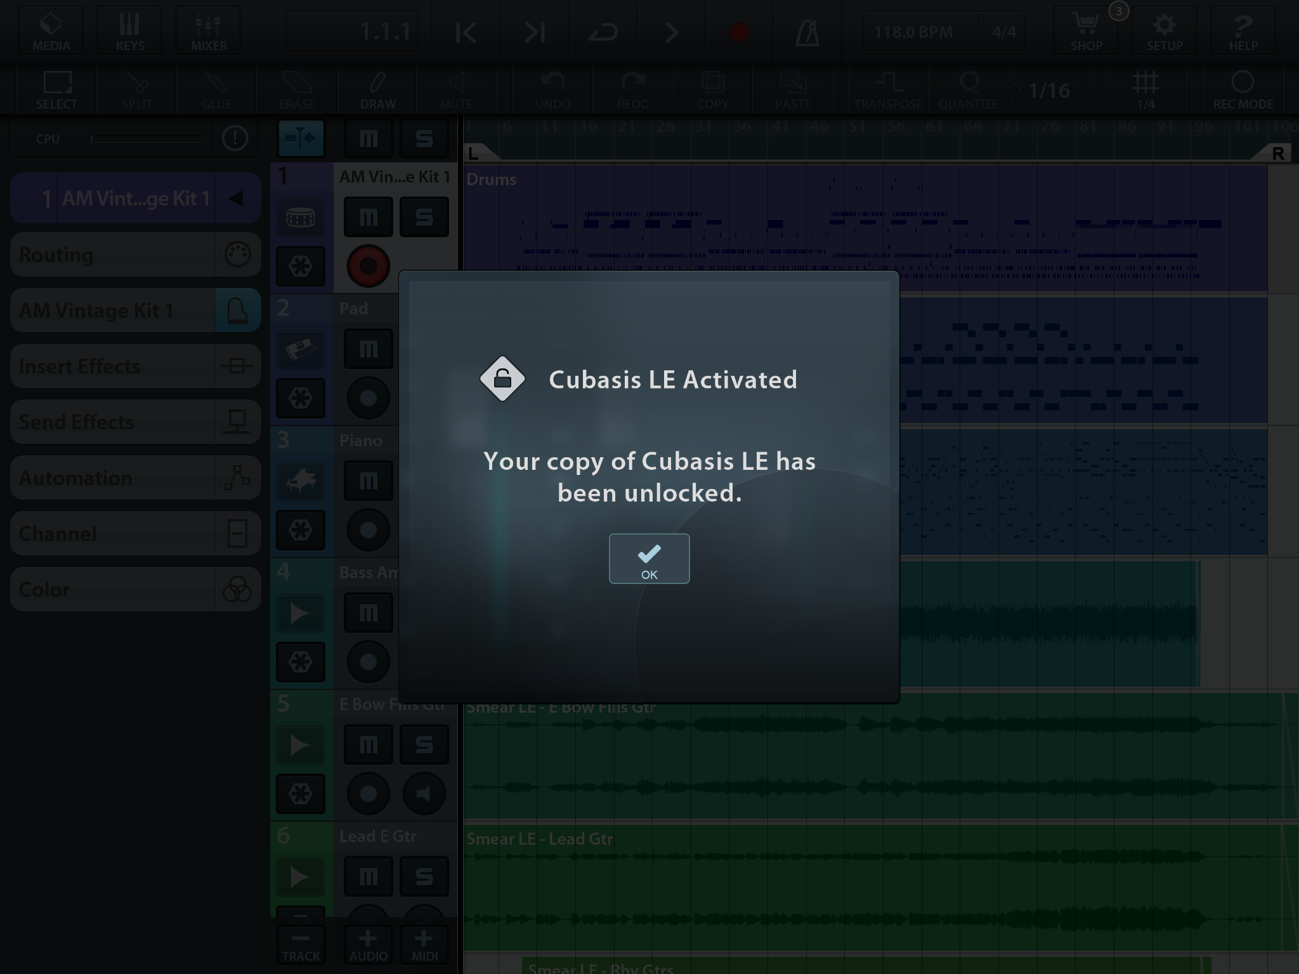Confirm the Cubasis LE Activated dialog with OK
Image resolution: width=1299 pixels, height=974 pixels.
click(649, 558)
